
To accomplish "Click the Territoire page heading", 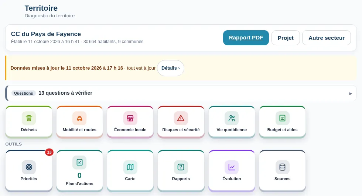I will tap(41, 8).
